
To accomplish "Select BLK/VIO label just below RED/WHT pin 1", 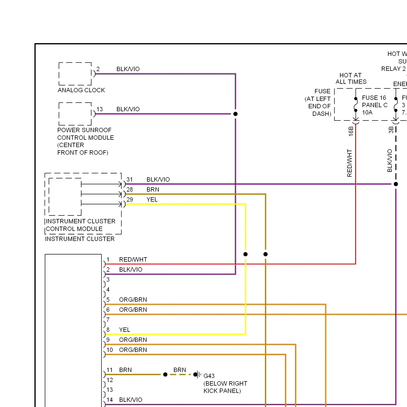I will (131, 269).
